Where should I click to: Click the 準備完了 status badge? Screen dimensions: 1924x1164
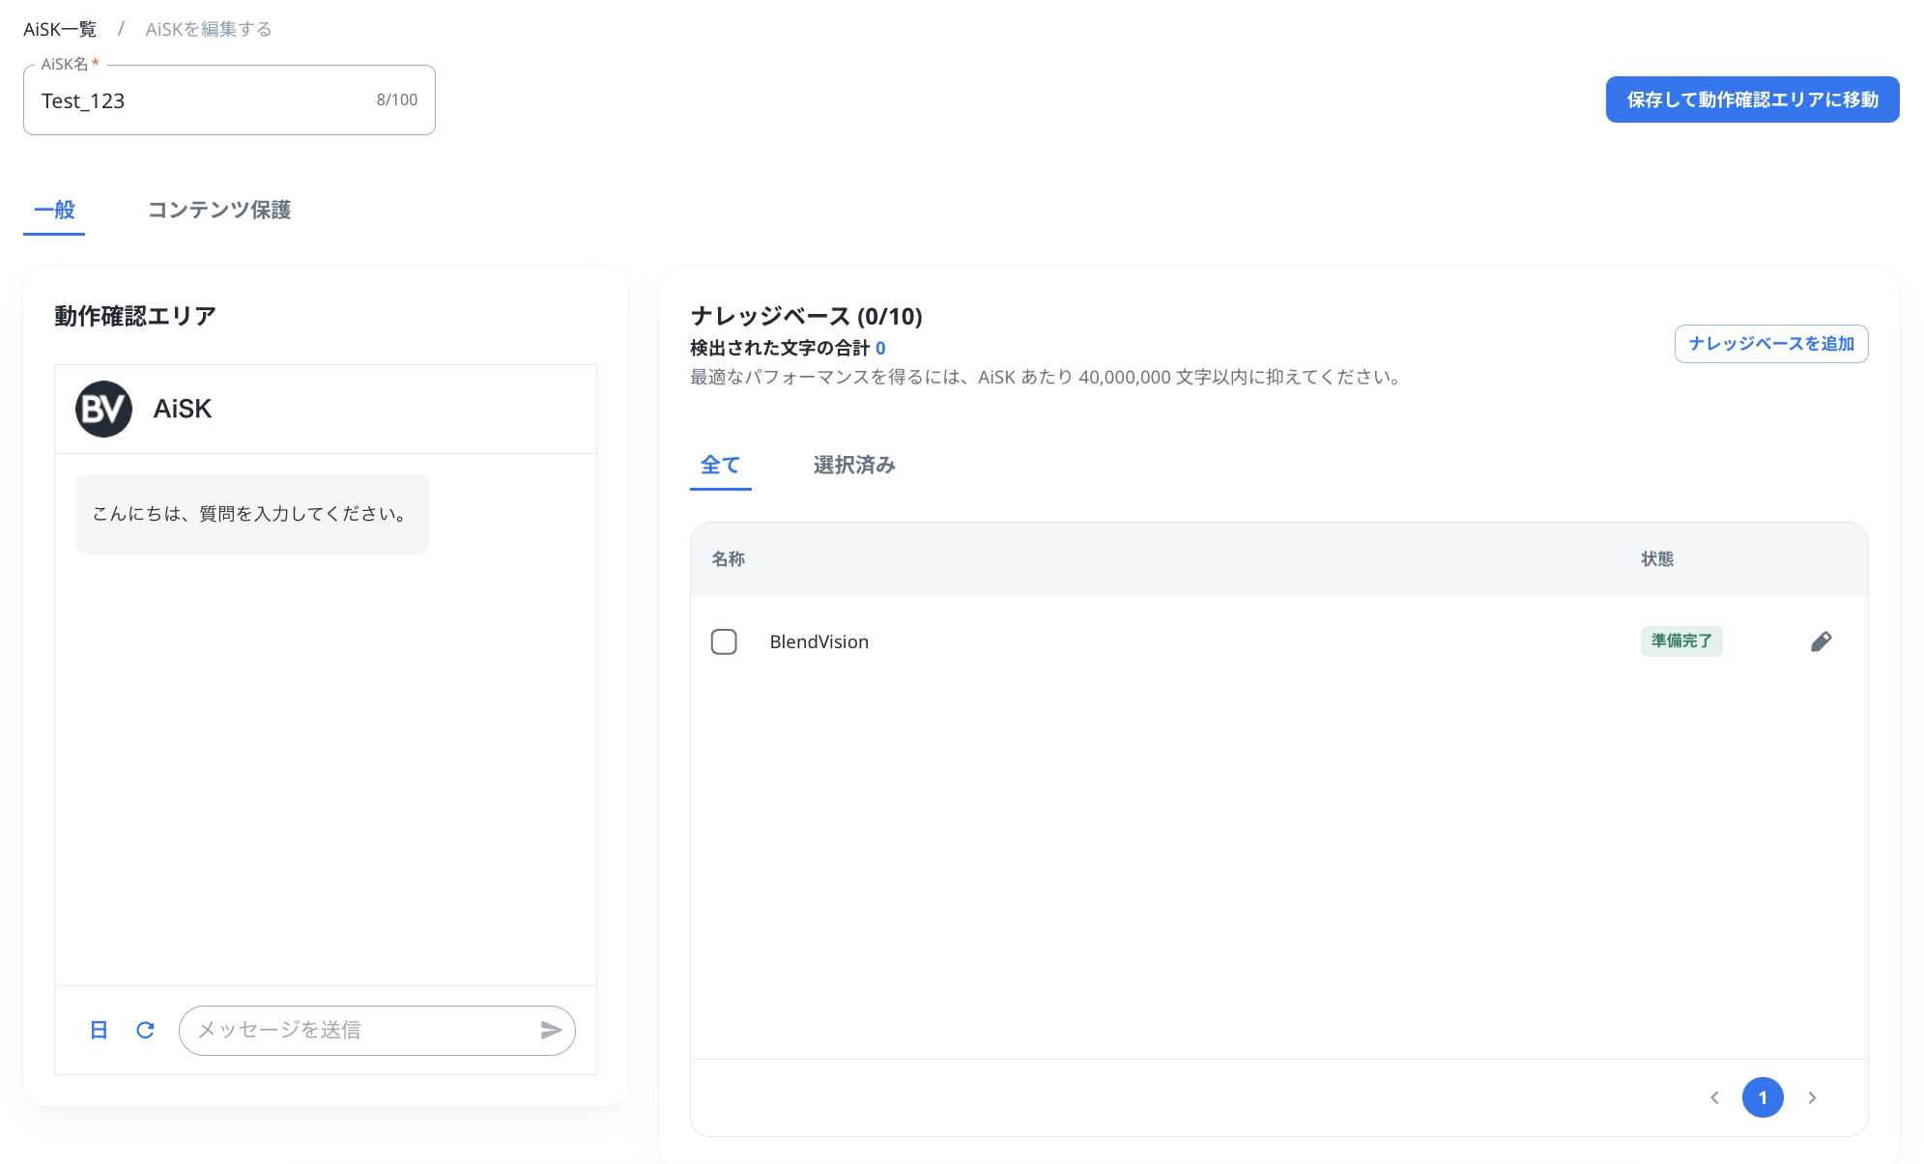click(x=1680, y=641)
